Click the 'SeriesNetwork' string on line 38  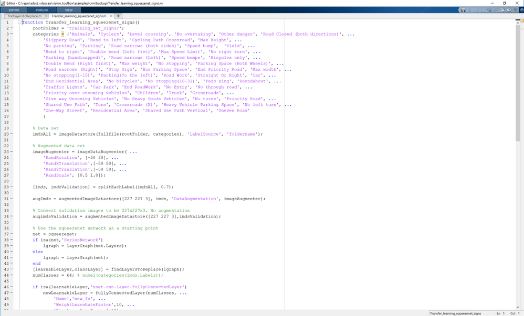[x=81, y=240]
